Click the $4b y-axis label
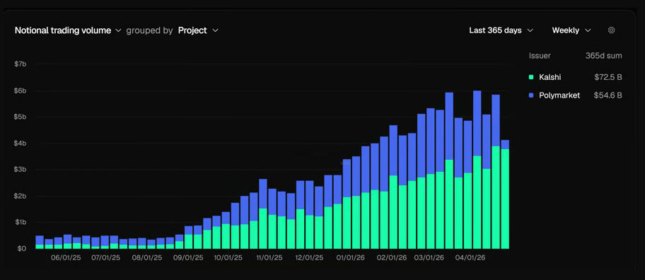Screen dimensions: 645x280 [x=21, y=143]
